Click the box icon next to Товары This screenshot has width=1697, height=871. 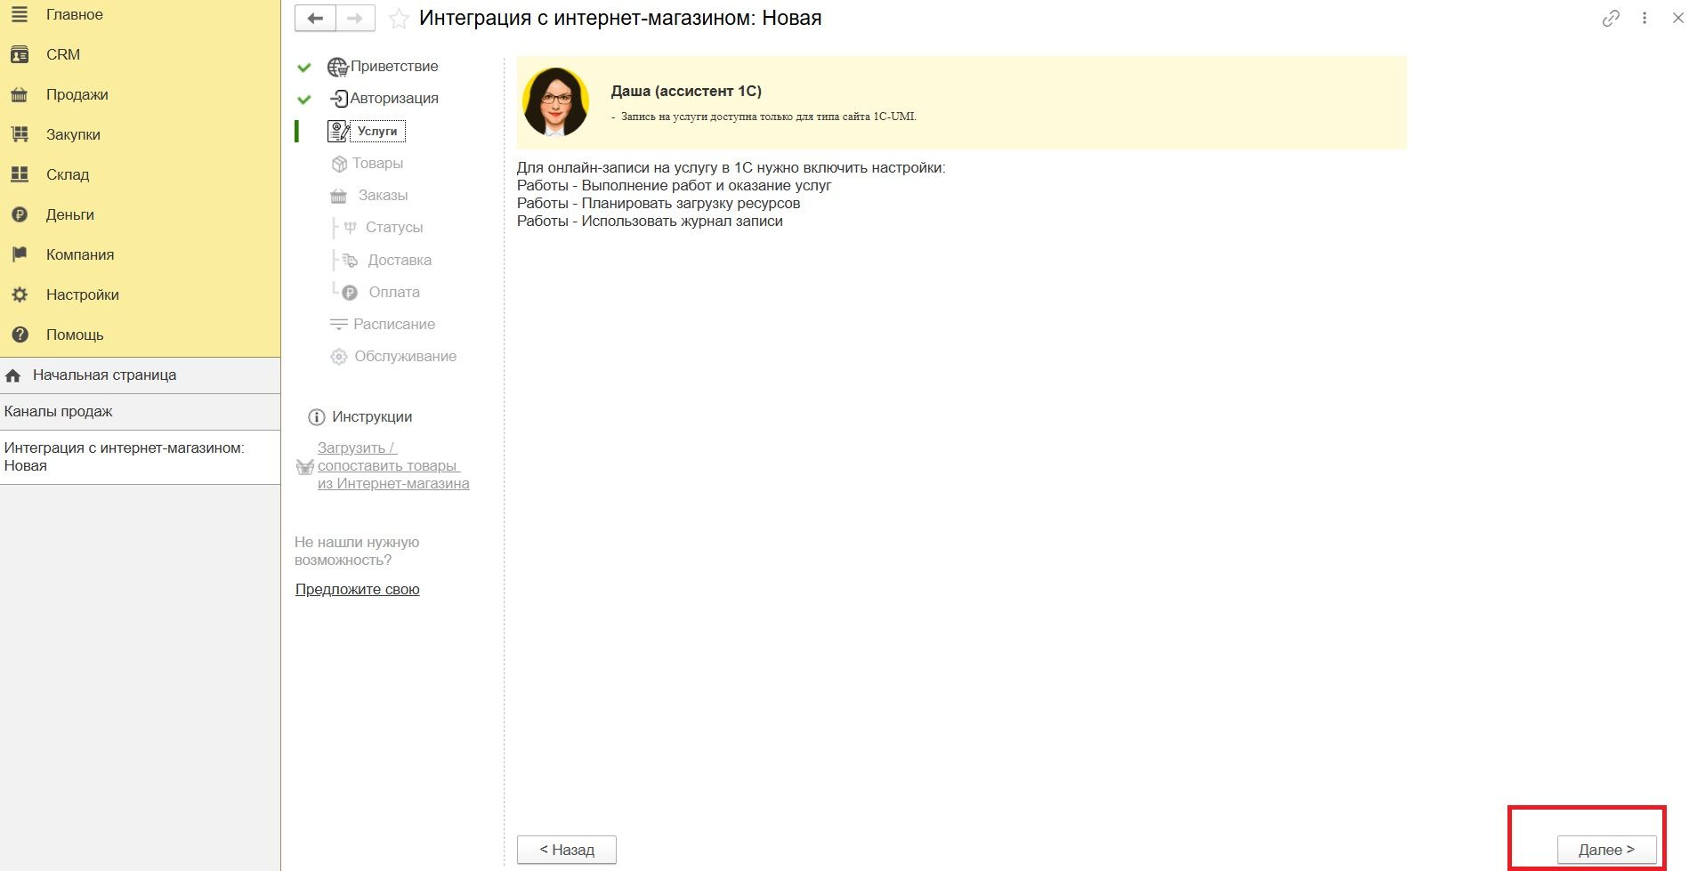[x=339, y=164]
